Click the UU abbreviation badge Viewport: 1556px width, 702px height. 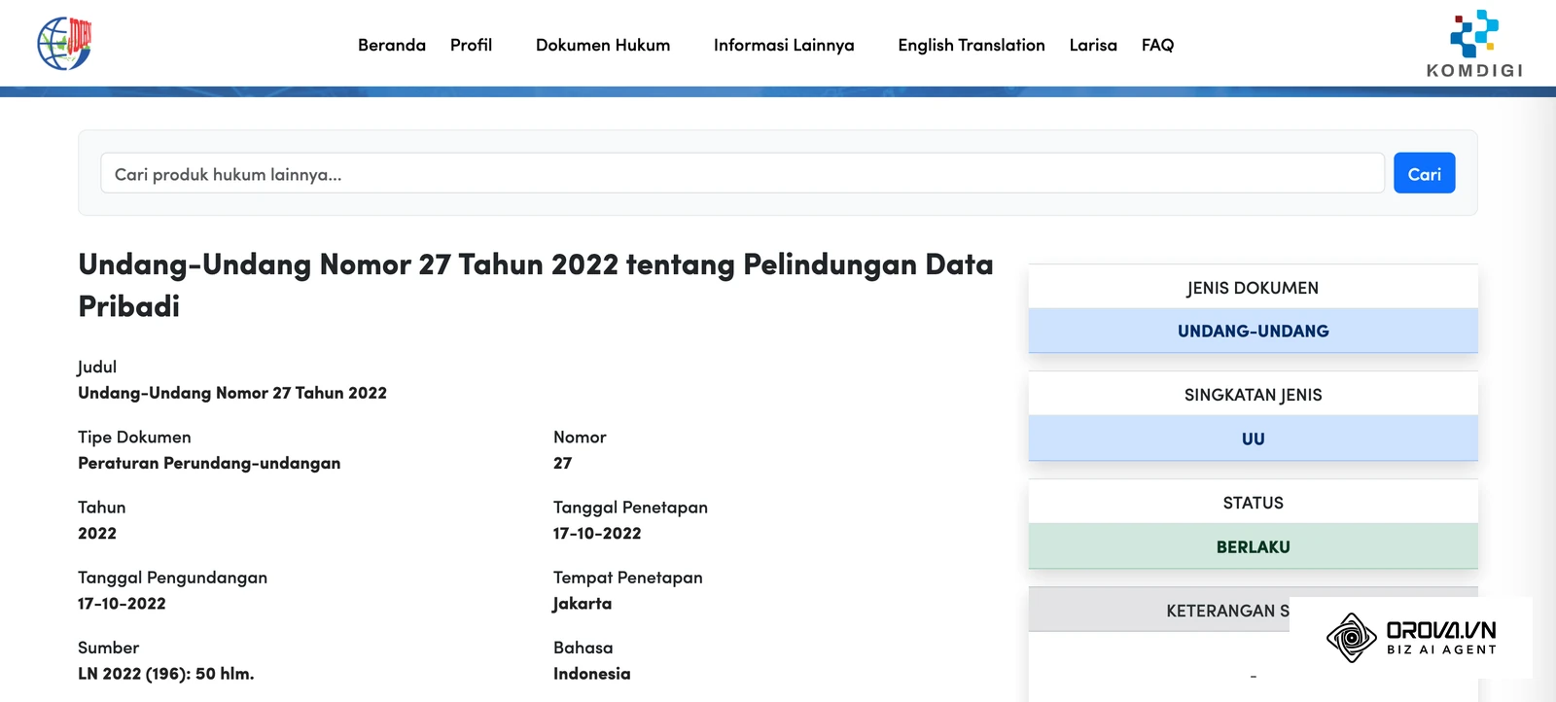pos(1253,439)
